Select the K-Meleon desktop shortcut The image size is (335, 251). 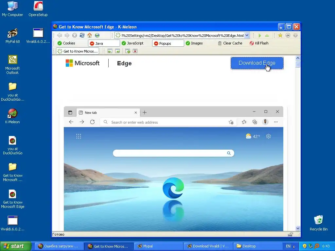tap(12, 116)
